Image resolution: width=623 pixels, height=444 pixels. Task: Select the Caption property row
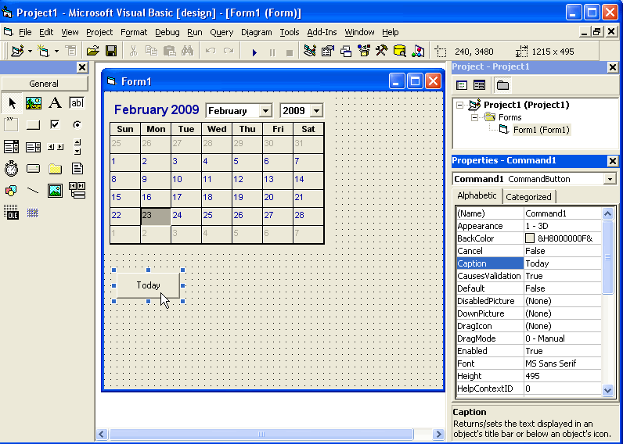pyautogui.click(x=529, y=263)
